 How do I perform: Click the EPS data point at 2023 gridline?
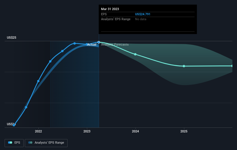(87, 44)
